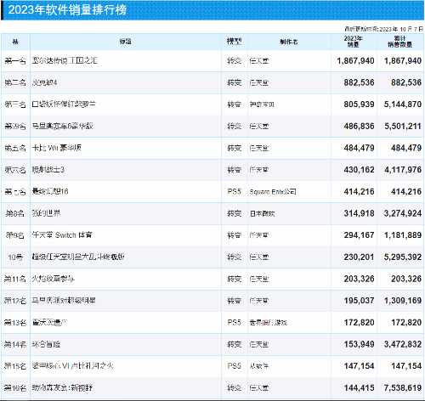Click the title "2023年软件销量排行榜"
425x401 pixels.
67,10
